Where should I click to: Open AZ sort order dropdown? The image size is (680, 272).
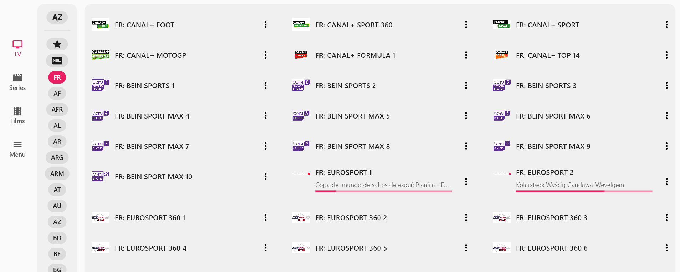pos(57,17)
